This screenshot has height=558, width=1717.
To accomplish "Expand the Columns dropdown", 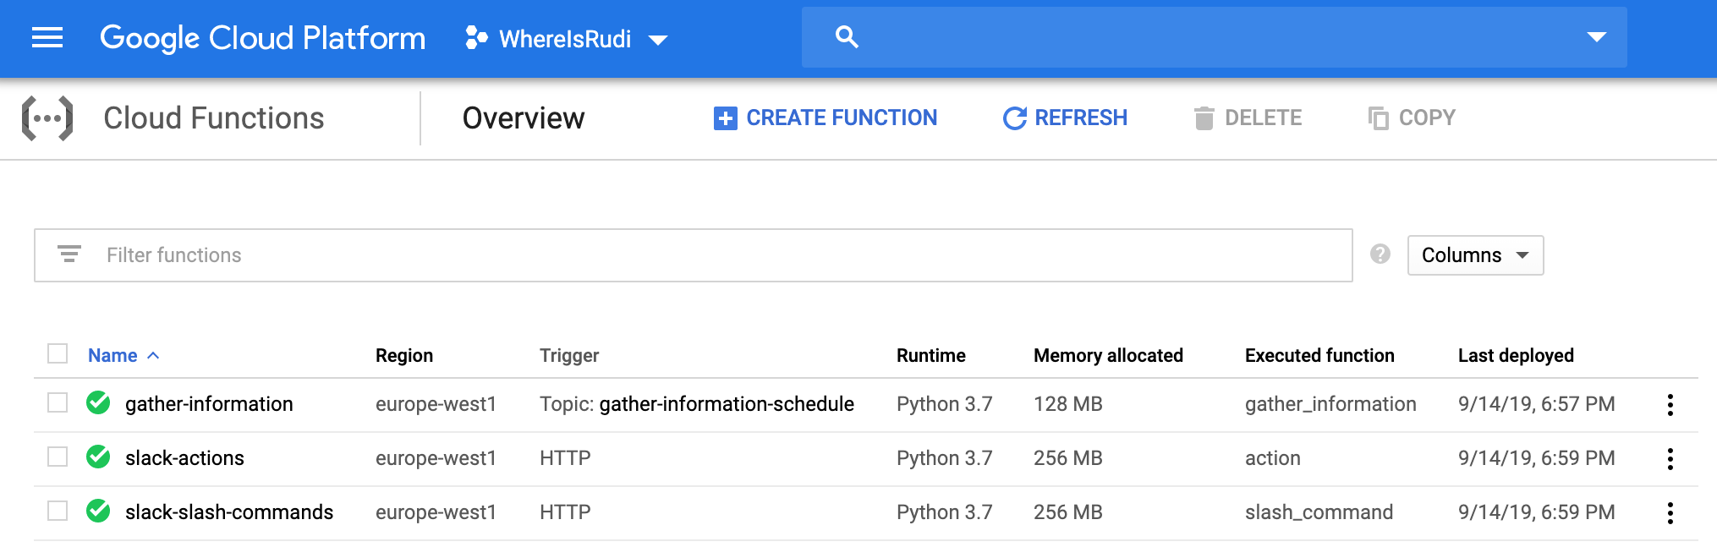I will coord(1475,255).
